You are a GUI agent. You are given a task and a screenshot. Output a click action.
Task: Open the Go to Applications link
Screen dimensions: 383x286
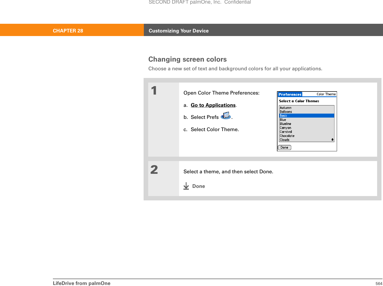[213, 105]
